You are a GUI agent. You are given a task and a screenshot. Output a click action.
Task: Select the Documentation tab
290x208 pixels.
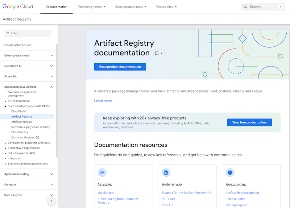(x=57, y=7)
